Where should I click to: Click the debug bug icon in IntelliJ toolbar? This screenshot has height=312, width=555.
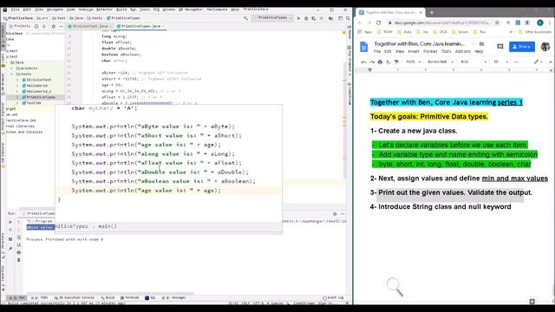pos(306,18)
